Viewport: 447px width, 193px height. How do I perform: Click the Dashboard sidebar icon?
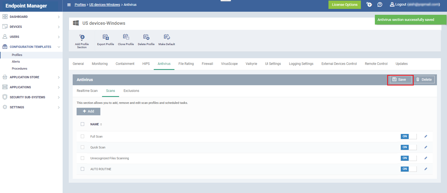tap(5, 17)
